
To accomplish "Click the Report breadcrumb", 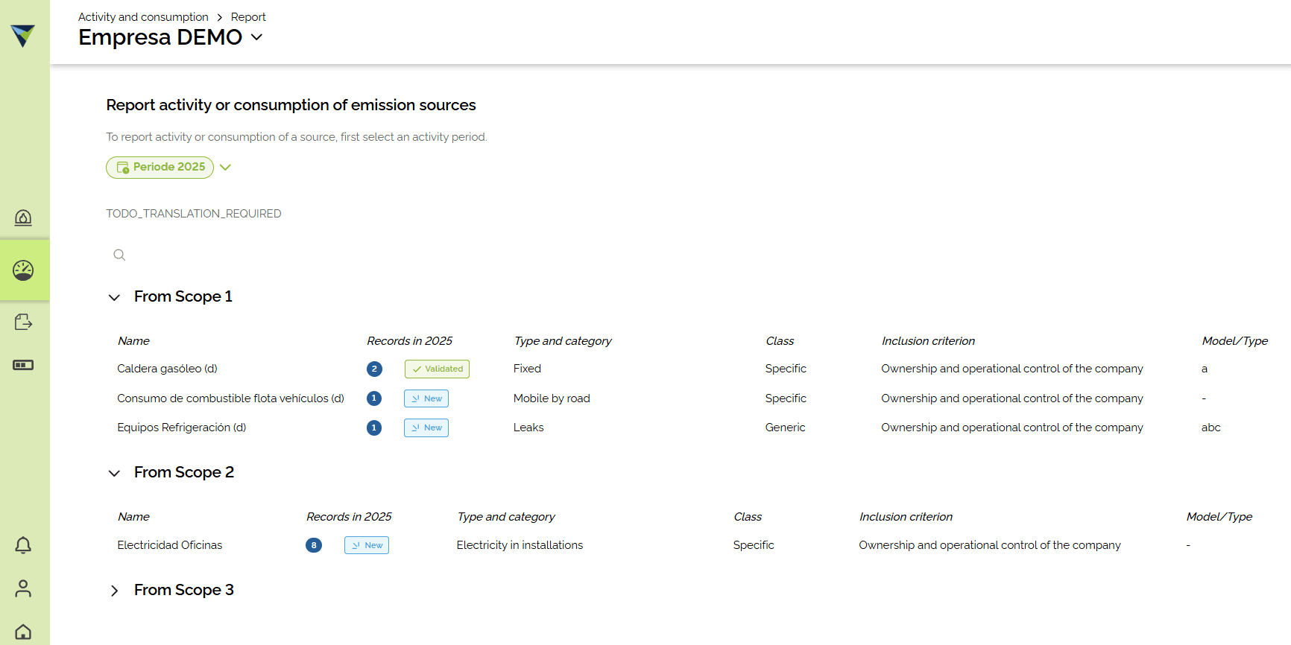I will click(248, 16).
